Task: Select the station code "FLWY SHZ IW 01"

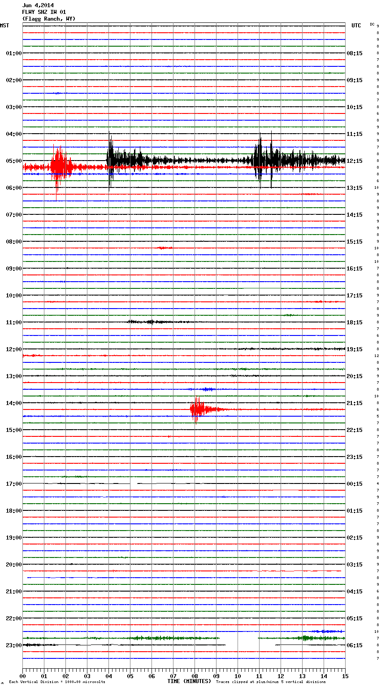Action: pyautogui.click(x=44, y=12)
